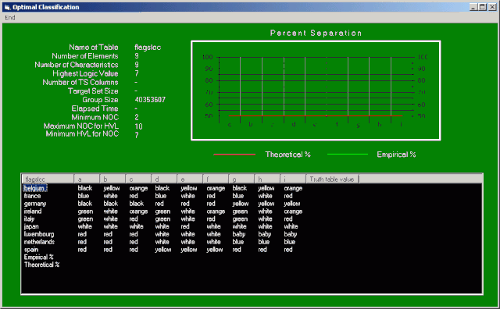Click the Truth table value column header
Viewport: 500px width, 309px height.
332,179
